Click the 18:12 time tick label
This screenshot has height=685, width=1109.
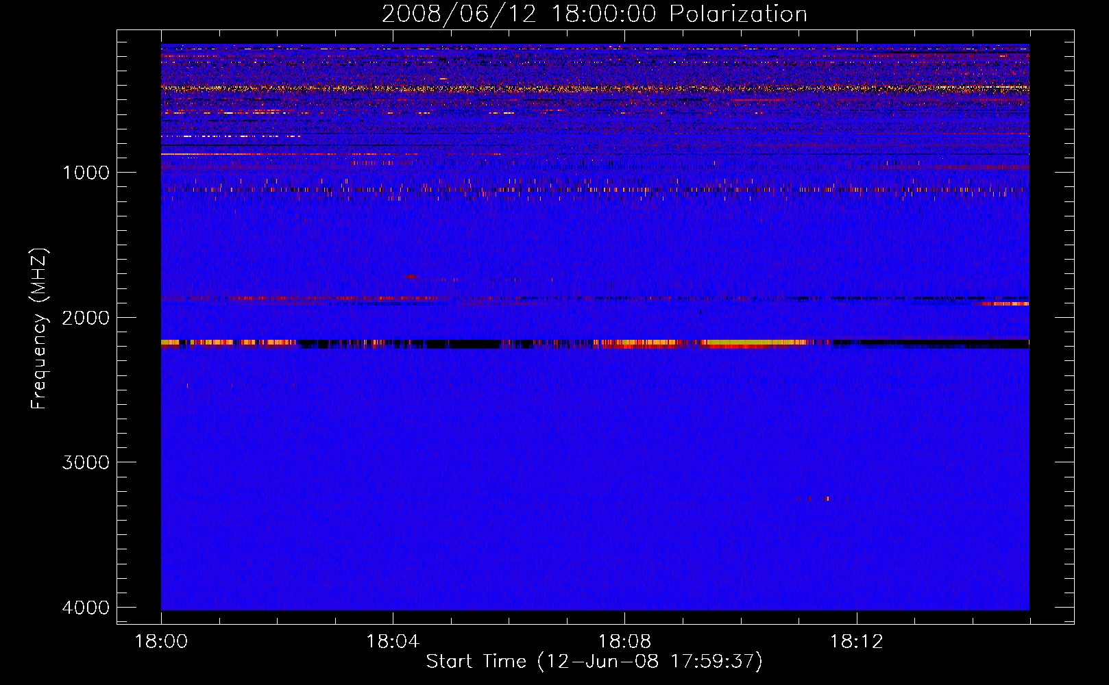[856, 642]
